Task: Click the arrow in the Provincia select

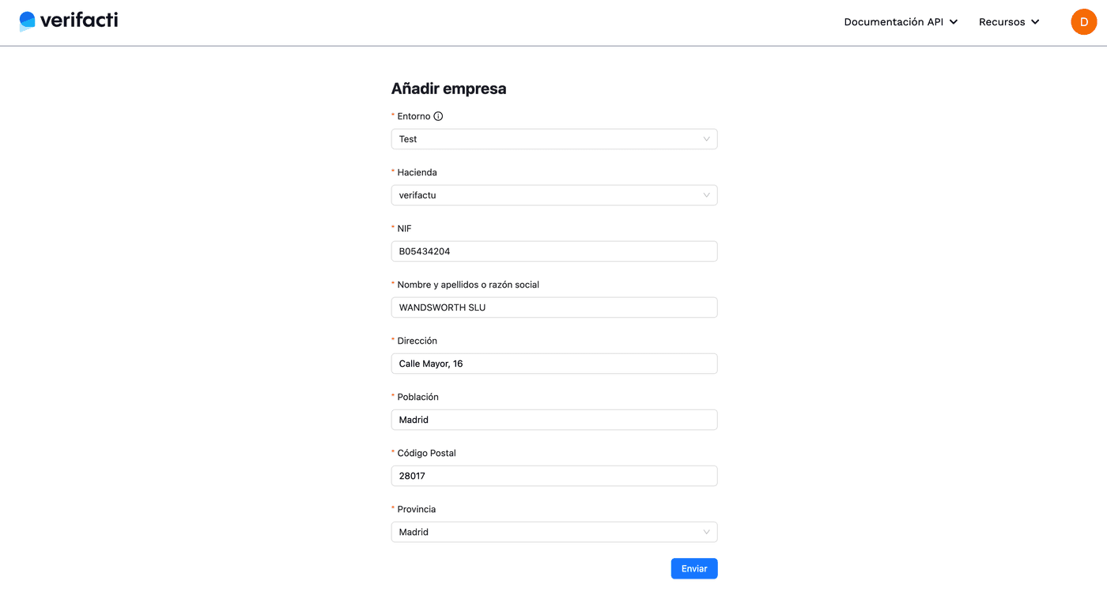Action: (706, 532)
